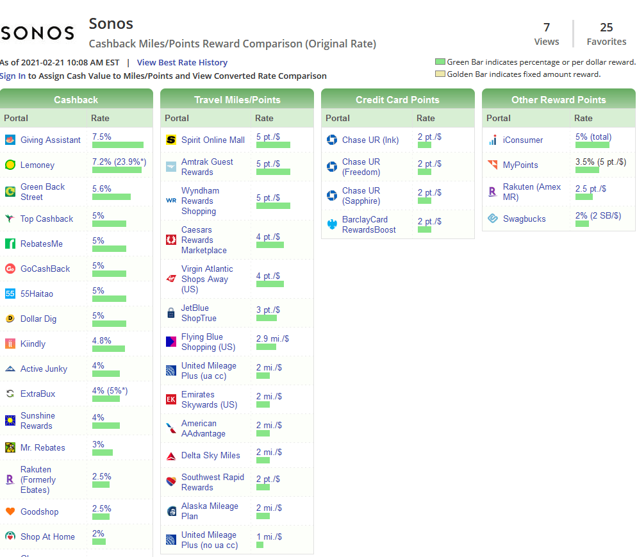Click the Sonos logo

(x=38, y=33)
